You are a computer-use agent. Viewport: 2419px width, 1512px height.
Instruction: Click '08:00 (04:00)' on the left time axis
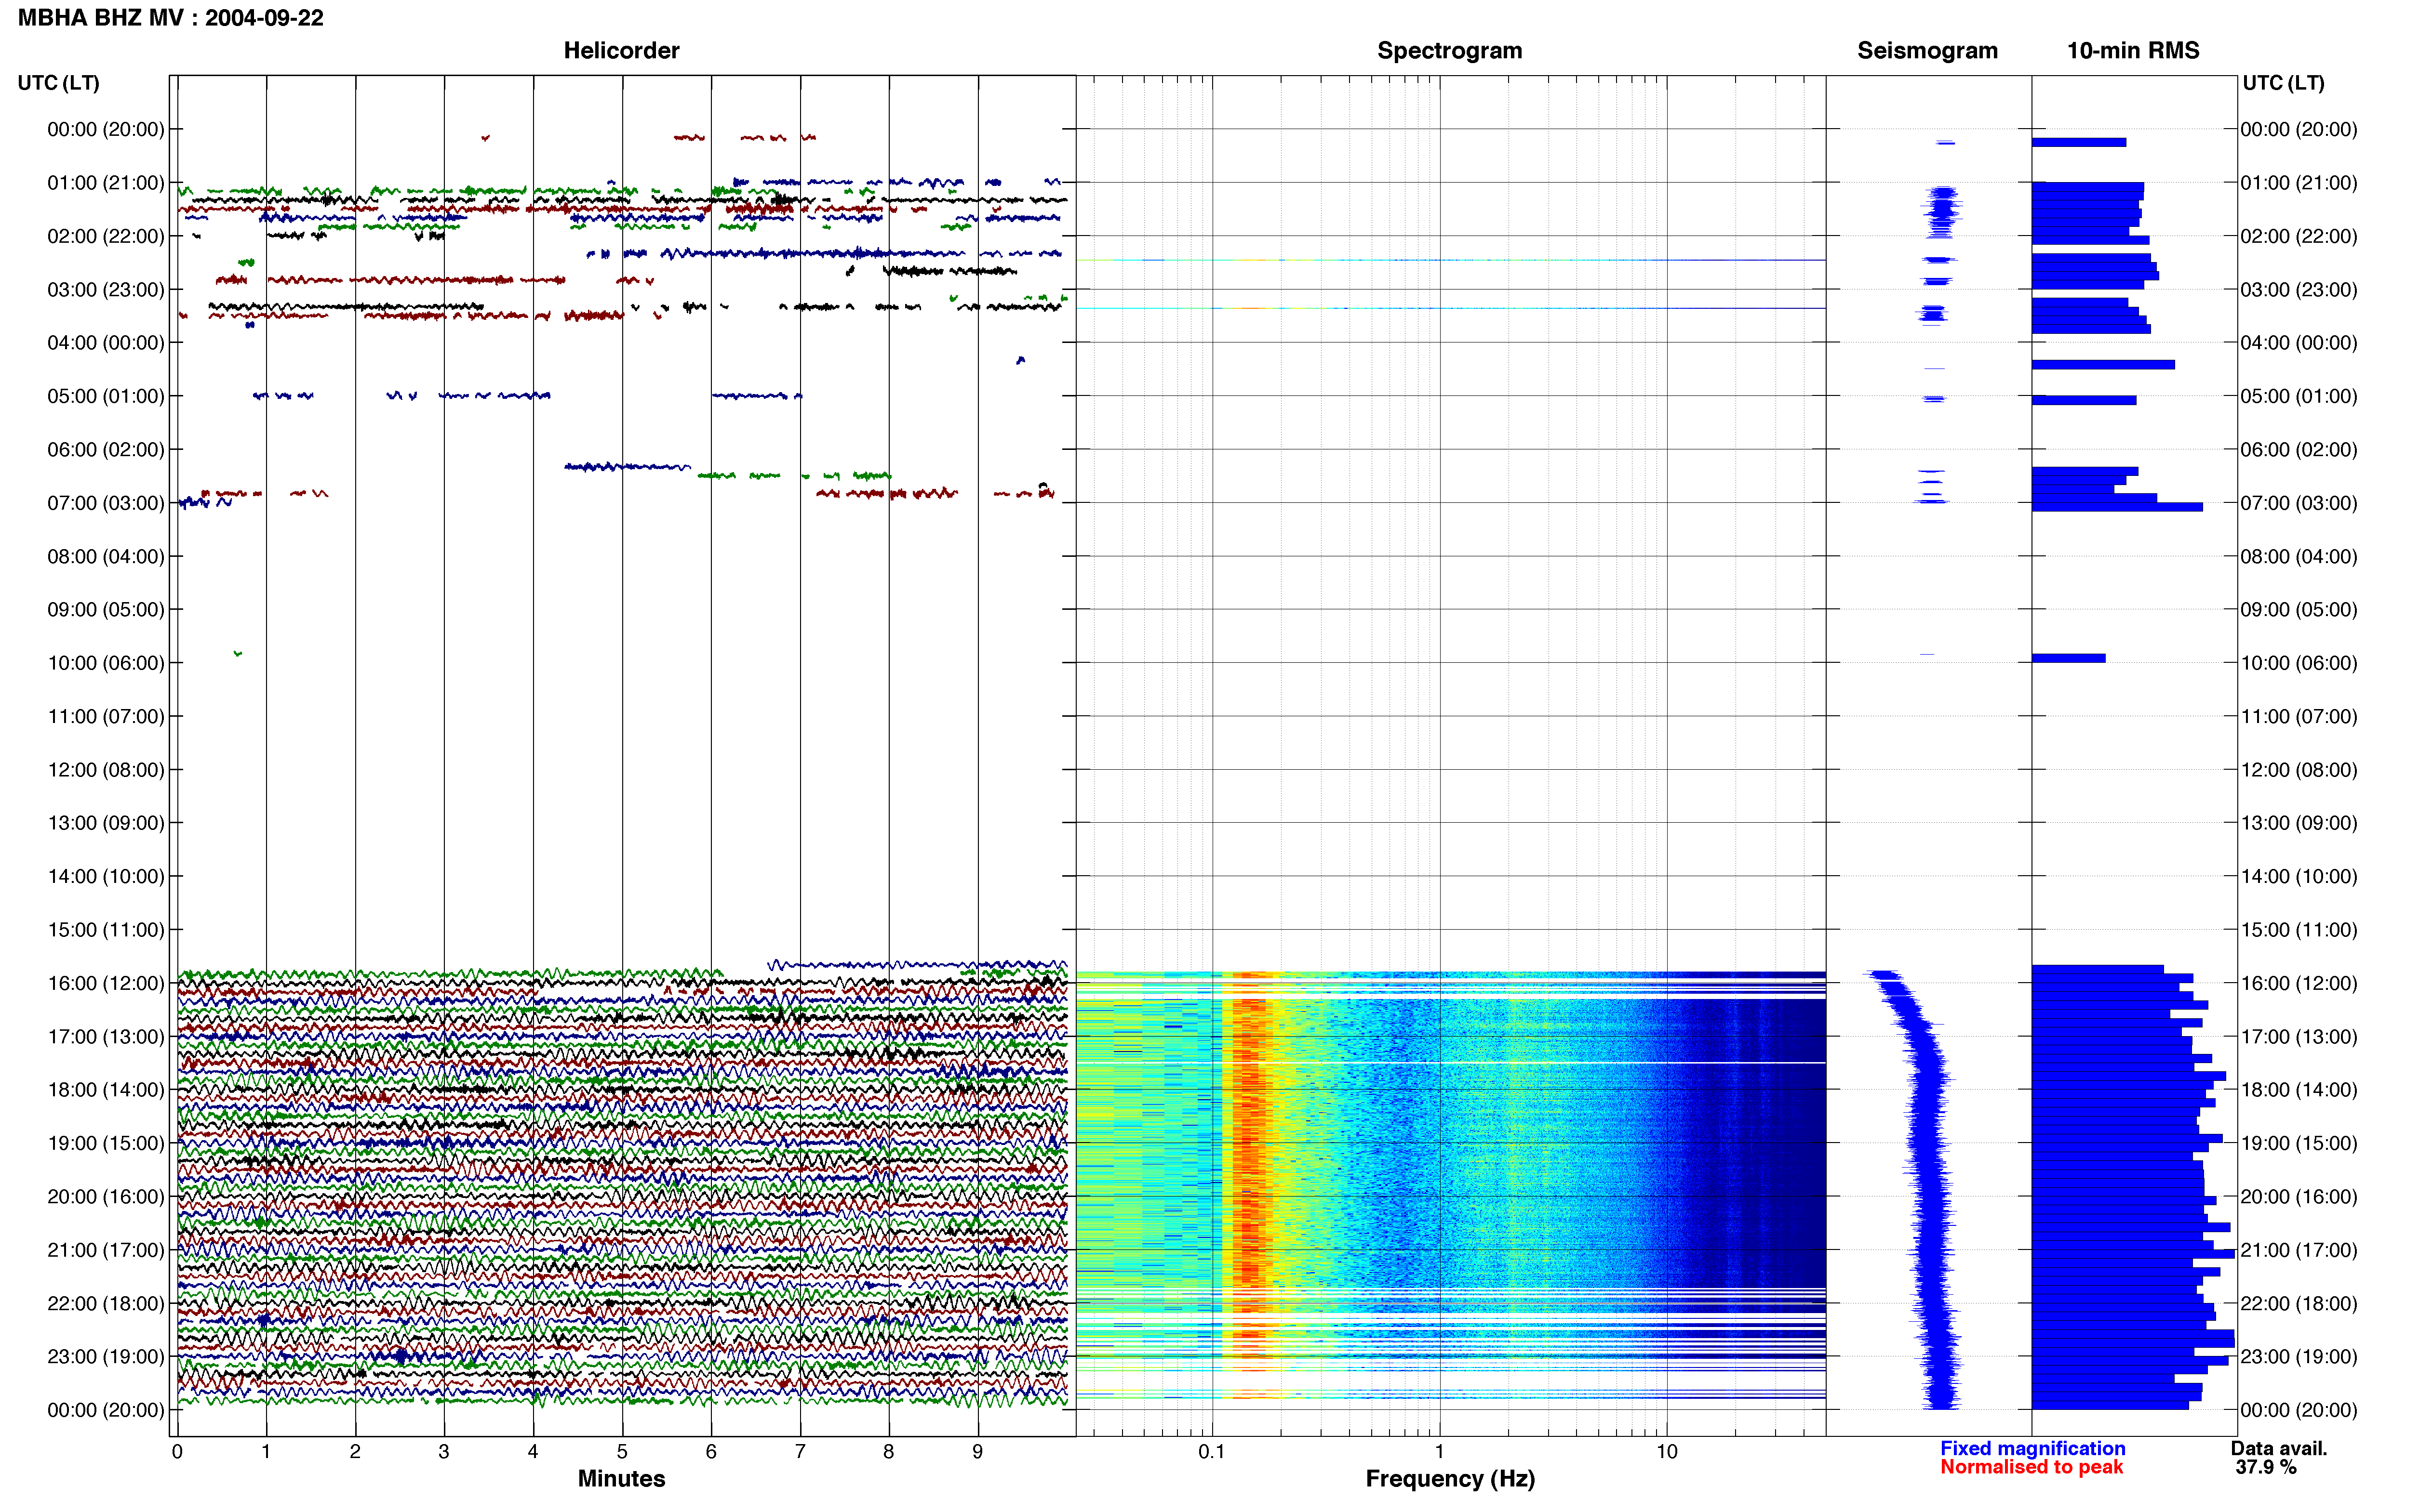tap(106, 556)
